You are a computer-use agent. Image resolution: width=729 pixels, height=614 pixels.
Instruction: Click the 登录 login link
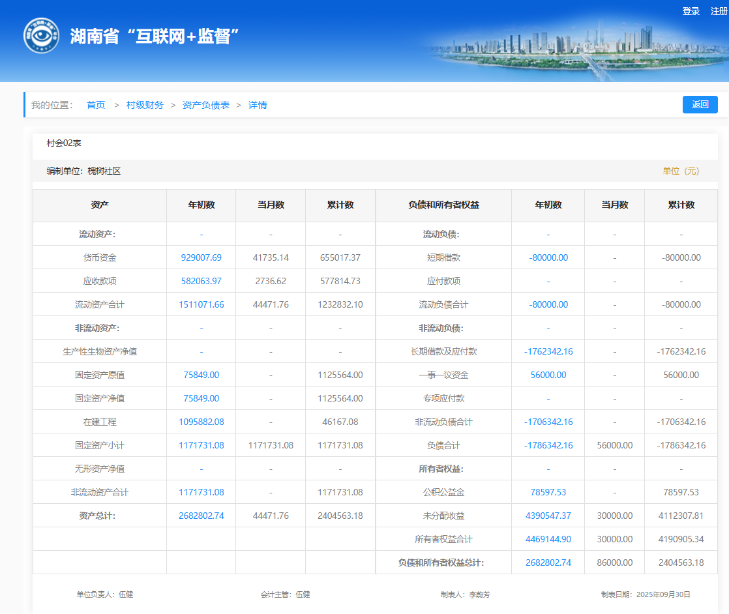click(691, 11)
